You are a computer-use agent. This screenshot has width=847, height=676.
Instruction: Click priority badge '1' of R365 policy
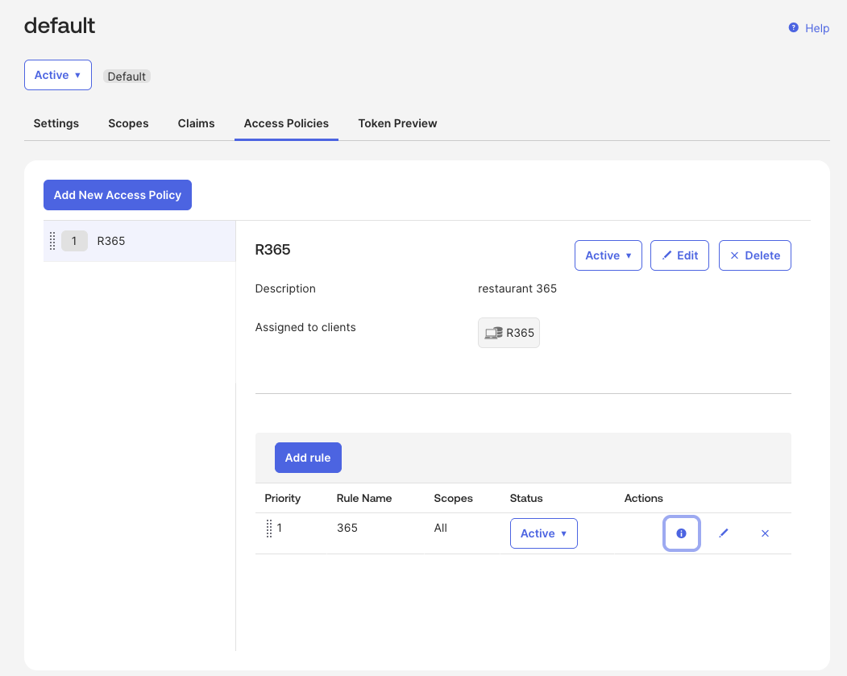tap(74, 241)
